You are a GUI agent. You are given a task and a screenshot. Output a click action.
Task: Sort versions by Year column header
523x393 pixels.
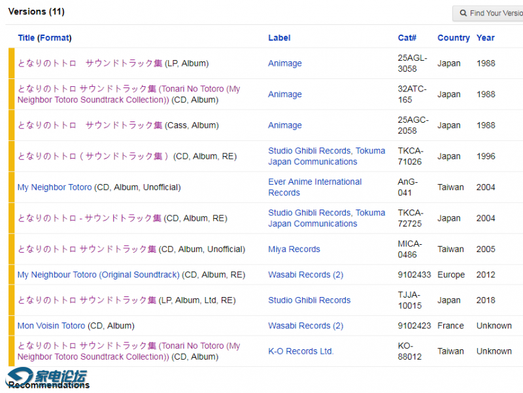pyautogui.click(x=485, y=38)
